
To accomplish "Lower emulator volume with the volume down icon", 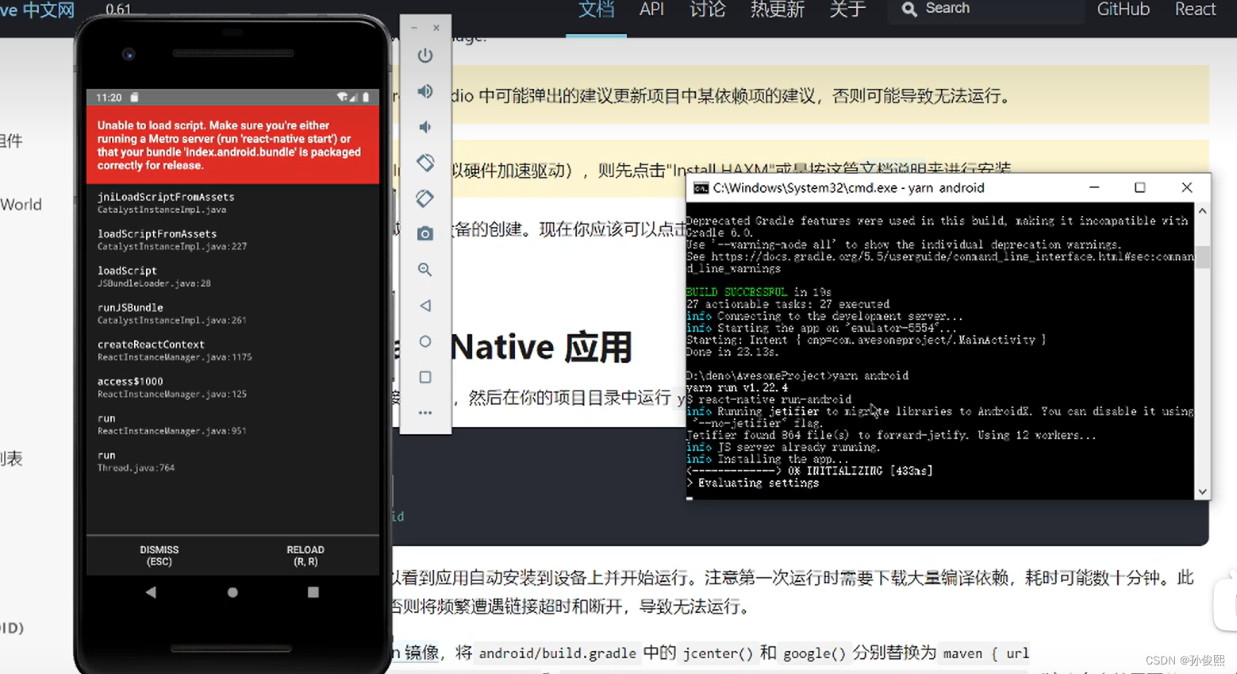I will [425, 127].
